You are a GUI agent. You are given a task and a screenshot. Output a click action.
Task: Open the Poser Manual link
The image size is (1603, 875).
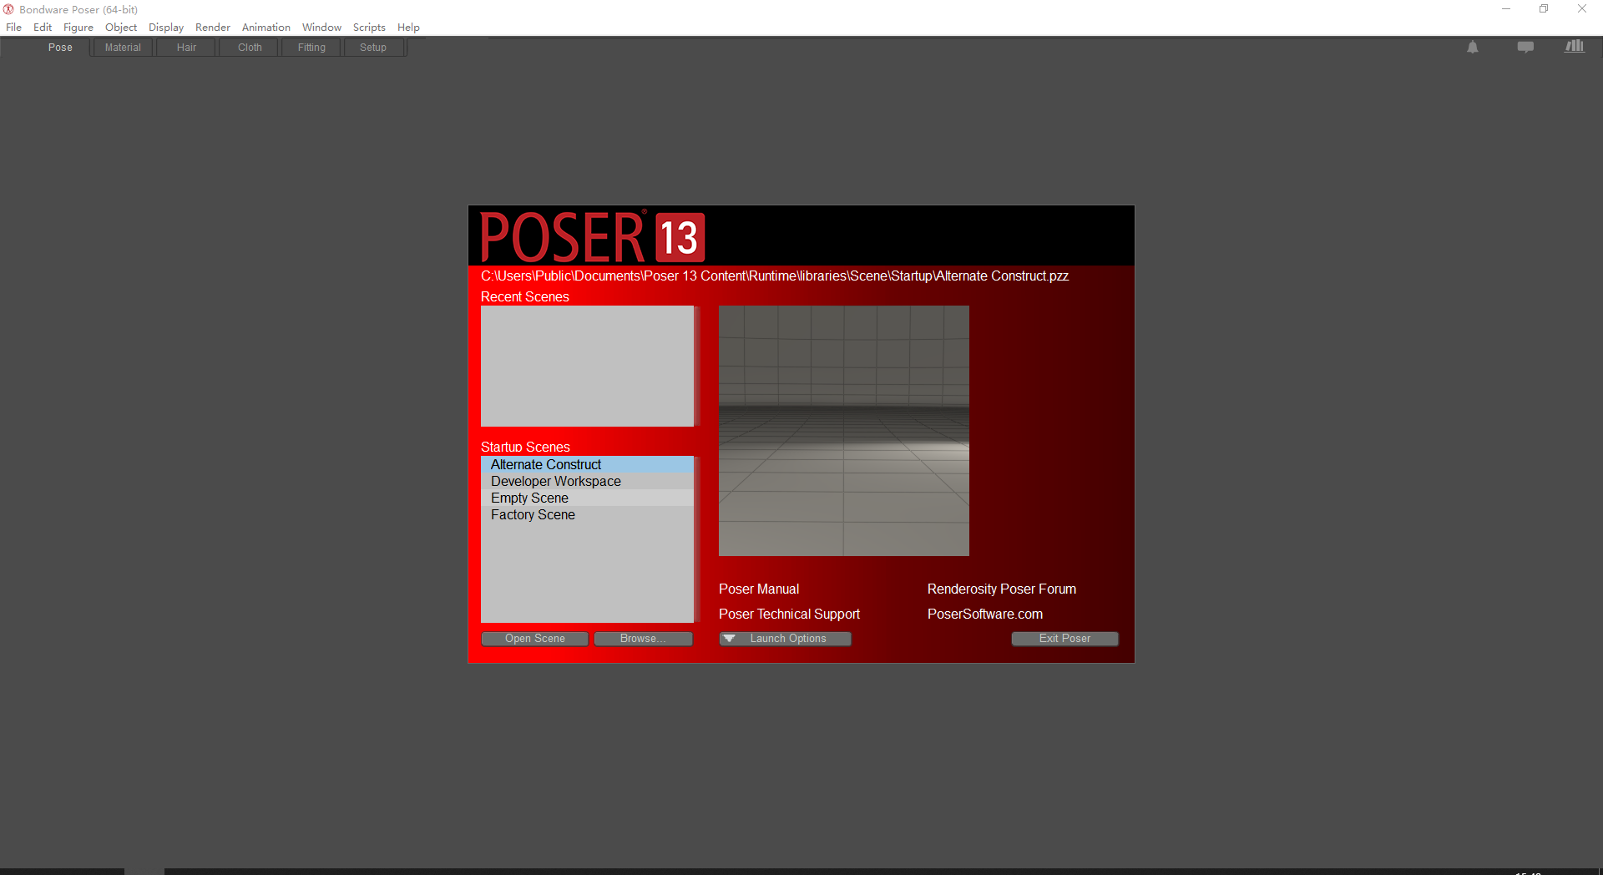point(758,589)
